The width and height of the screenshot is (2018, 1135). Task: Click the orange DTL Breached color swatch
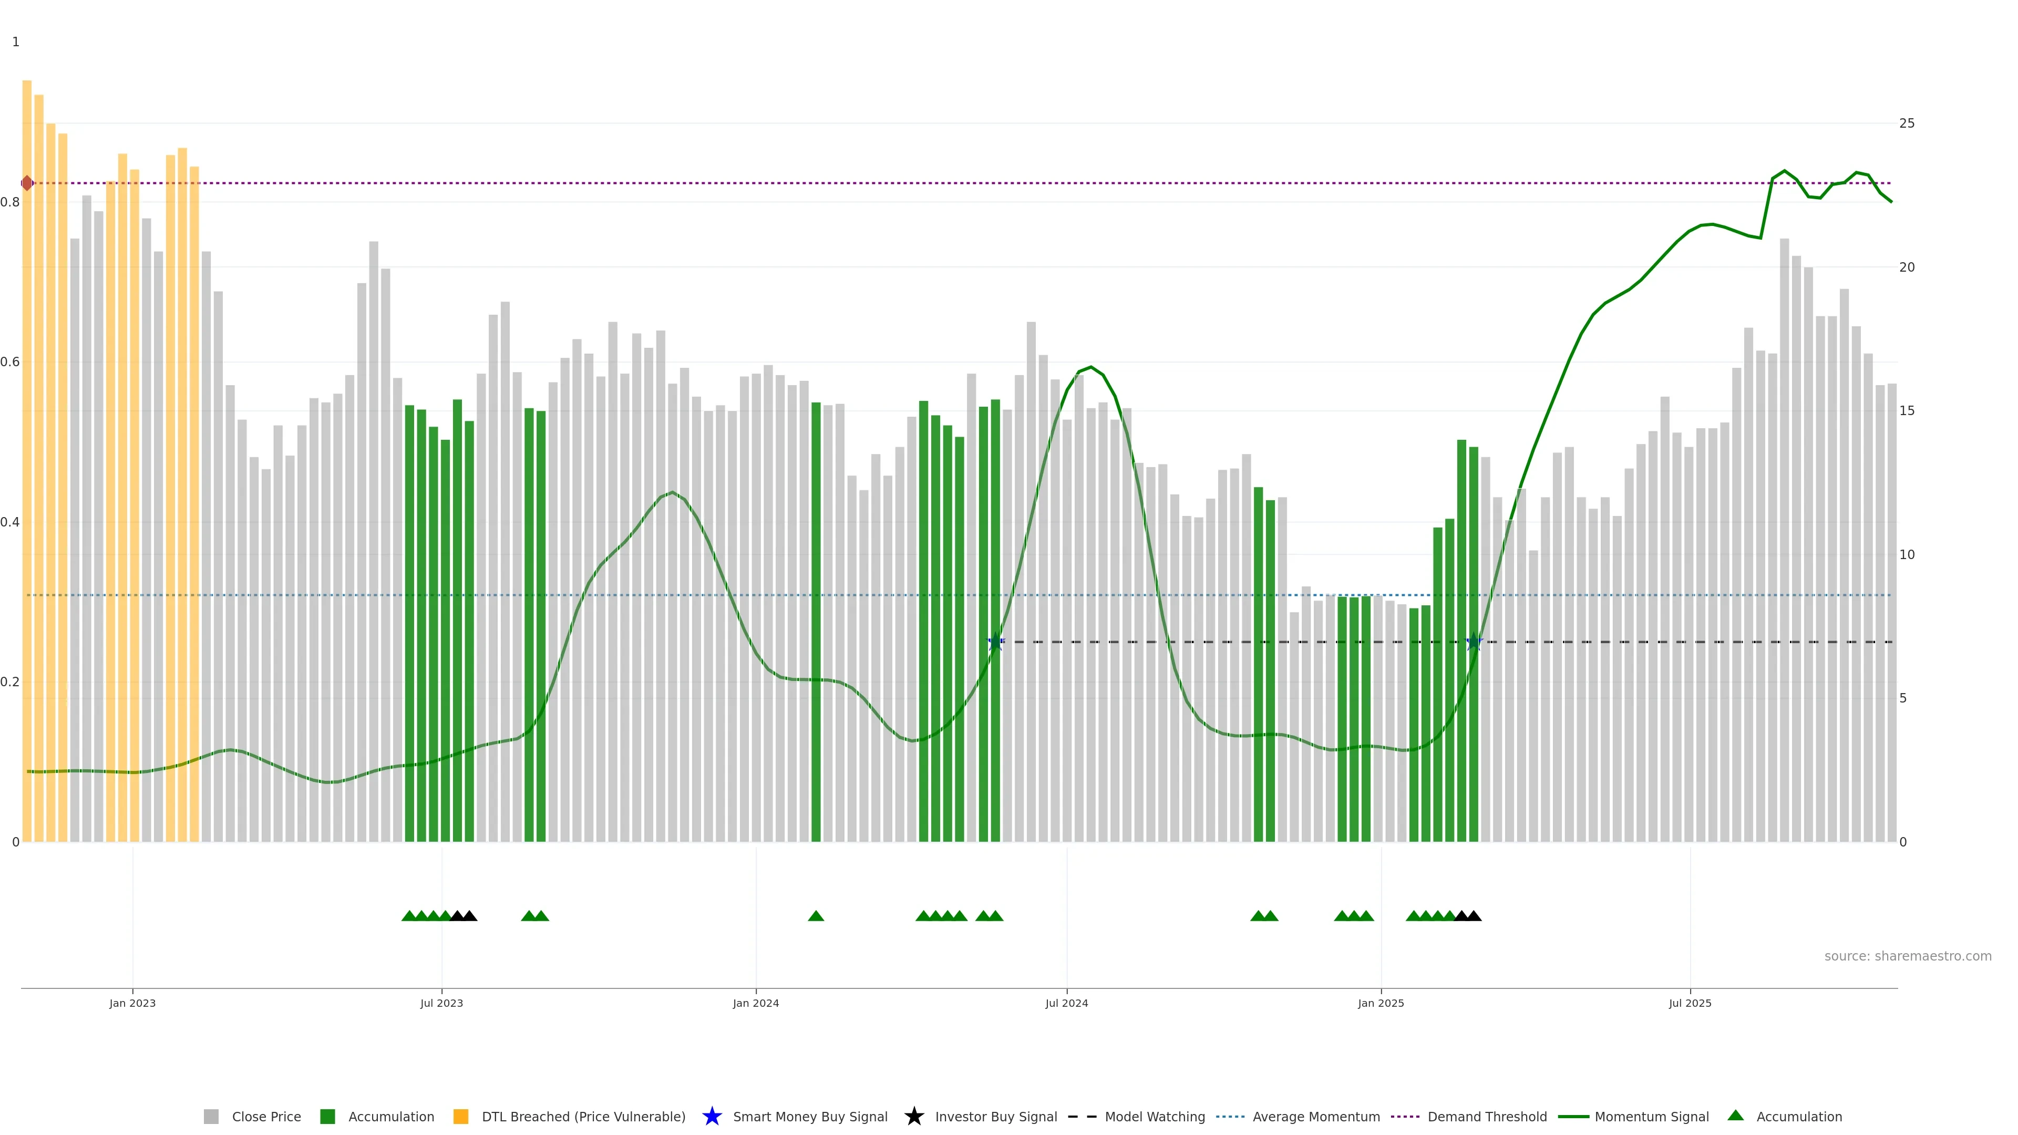[x=461, y=1116]
